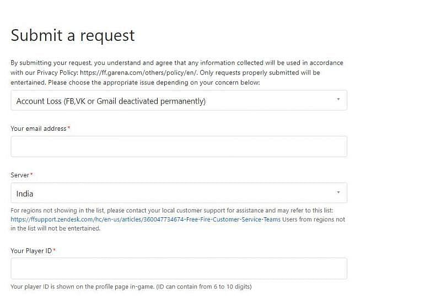
Task: Click the Player ID digits hint text
Action: (131, 287)
